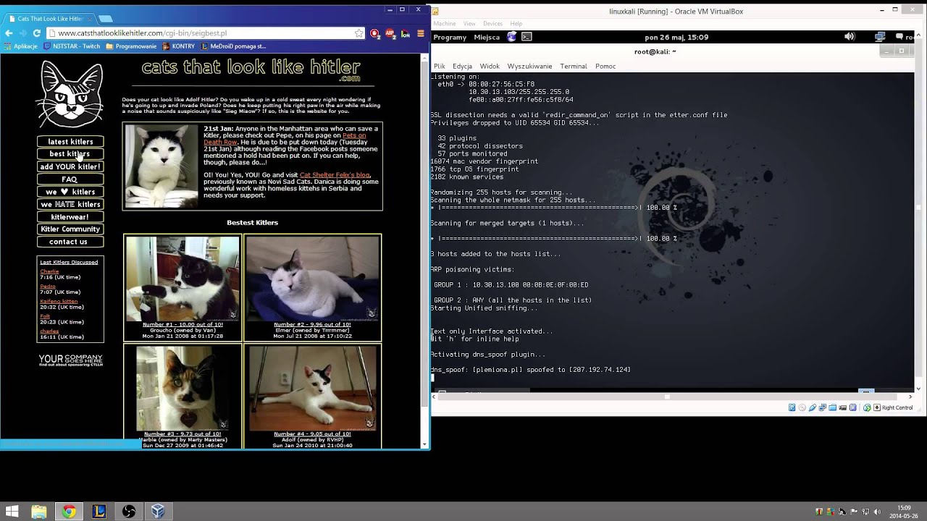Screen dimensions: 927x521
Task: Open the AdBlock Plus extension icon
Action: pos(390,33)
